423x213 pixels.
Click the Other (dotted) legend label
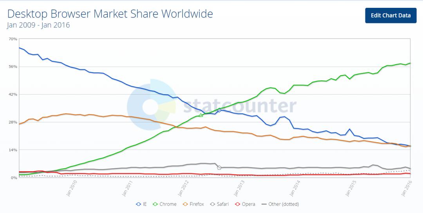(x=284, y=204)
